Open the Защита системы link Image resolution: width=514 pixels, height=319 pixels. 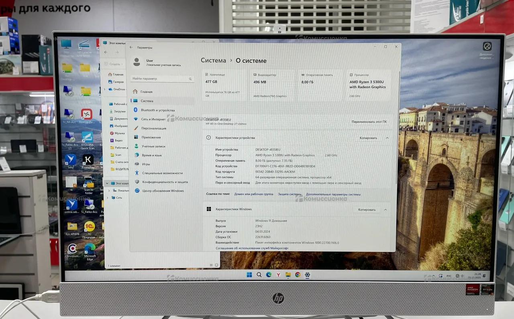(290, 194)
